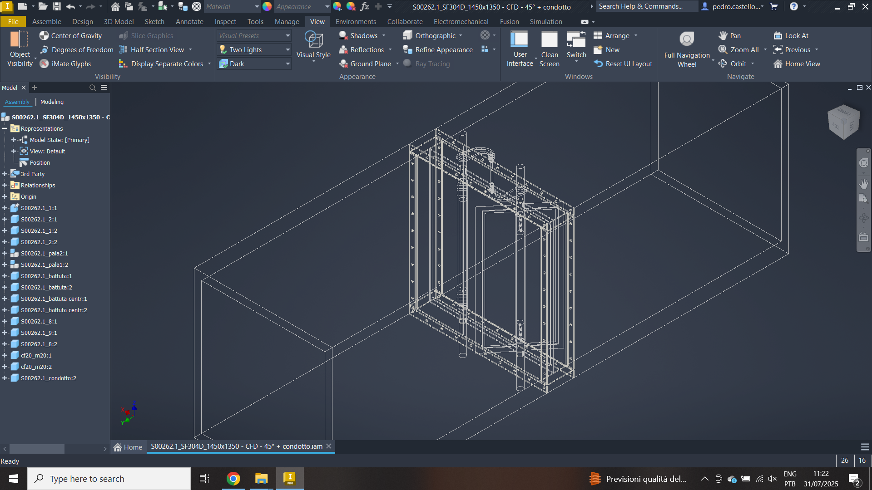Open User Interface options
The width and height of the screenshot is (872, 490).
pyautogui.click(x=520, y=49)
